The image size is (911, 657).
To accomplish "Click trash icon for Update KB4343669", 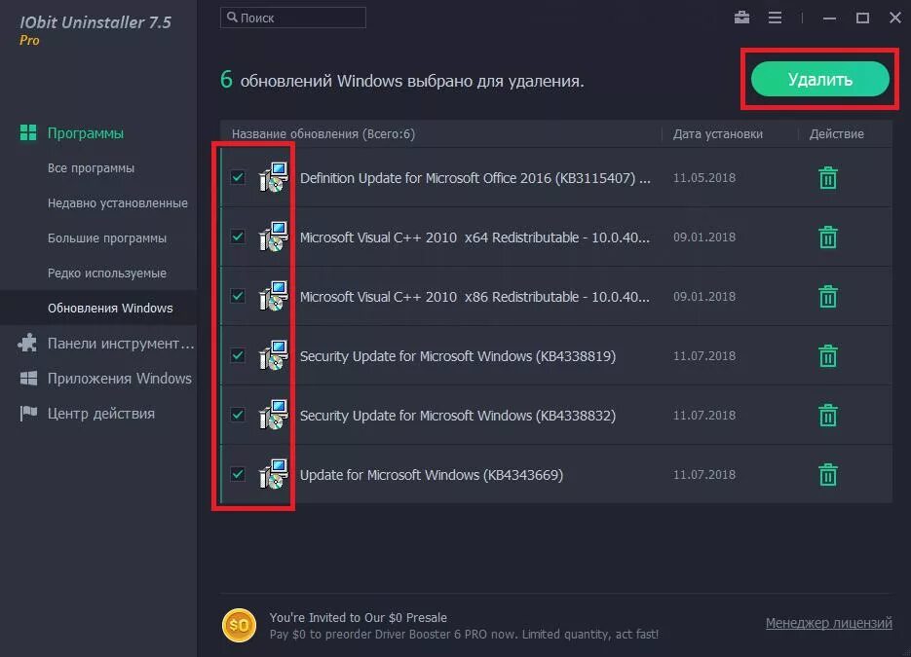I will pos(827,474).
